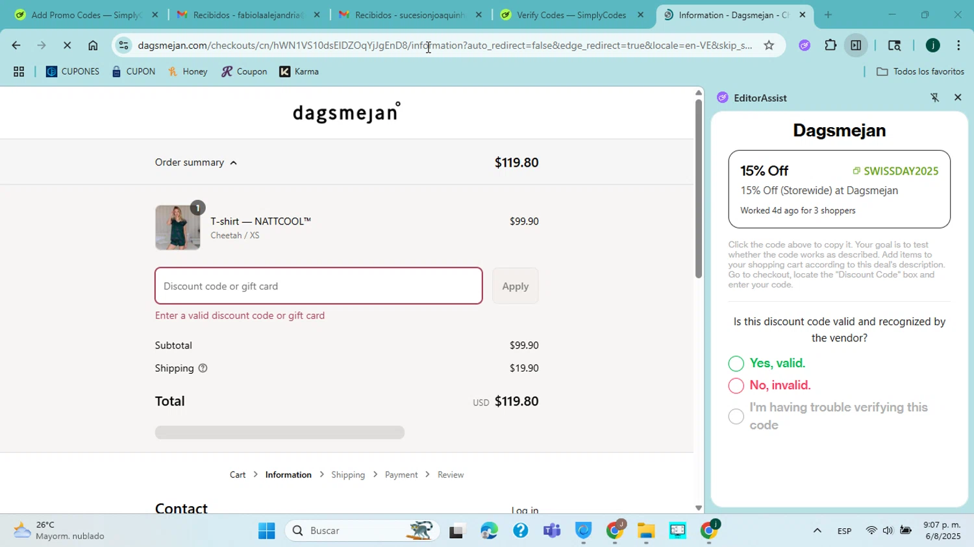This screenshot has width=974, height=547.
Task: Select I'm having trouble verifying option
Action: [736, 417]
